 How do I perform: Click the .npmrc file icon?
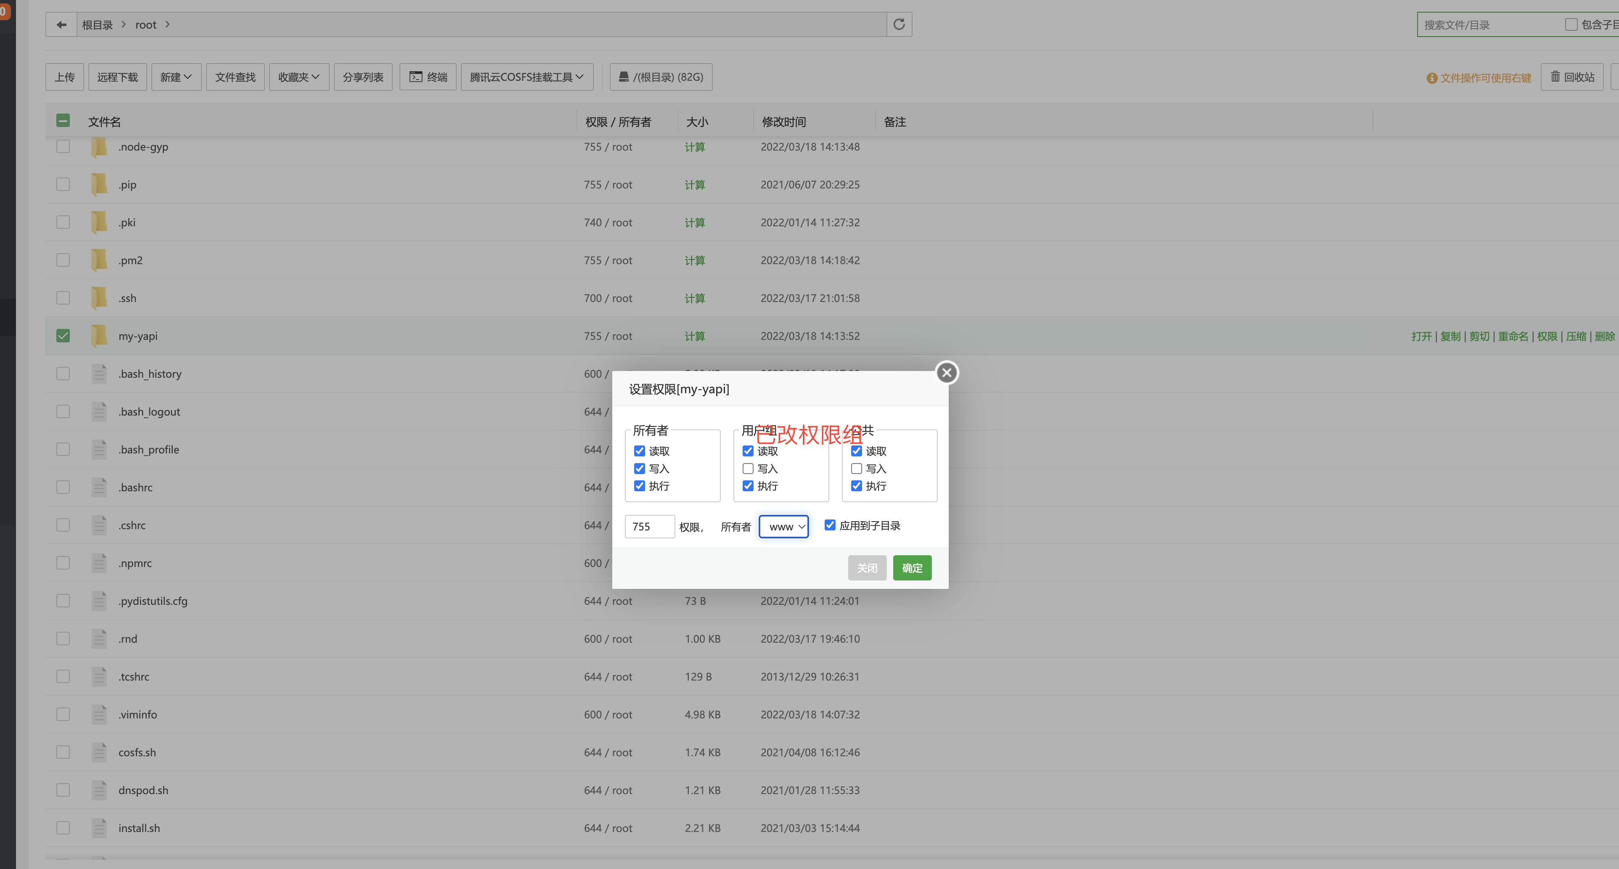click(x=99, y=563)
